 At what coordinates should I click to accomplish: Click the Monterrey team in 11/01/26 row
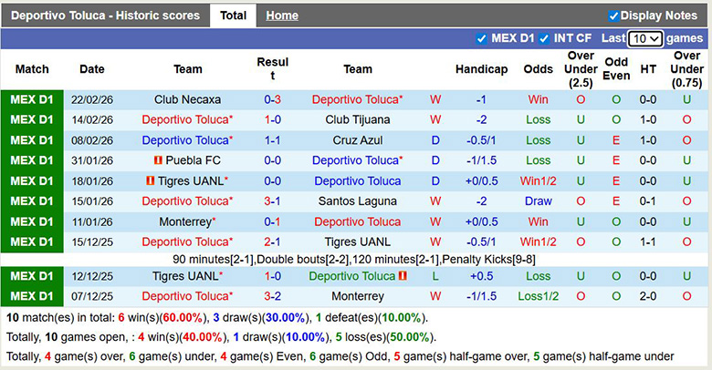pos(184,221)
